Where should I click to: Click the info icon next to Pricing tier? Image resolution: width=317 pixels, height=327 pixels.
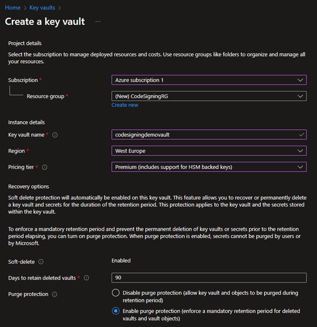click(x=45, y=167)
